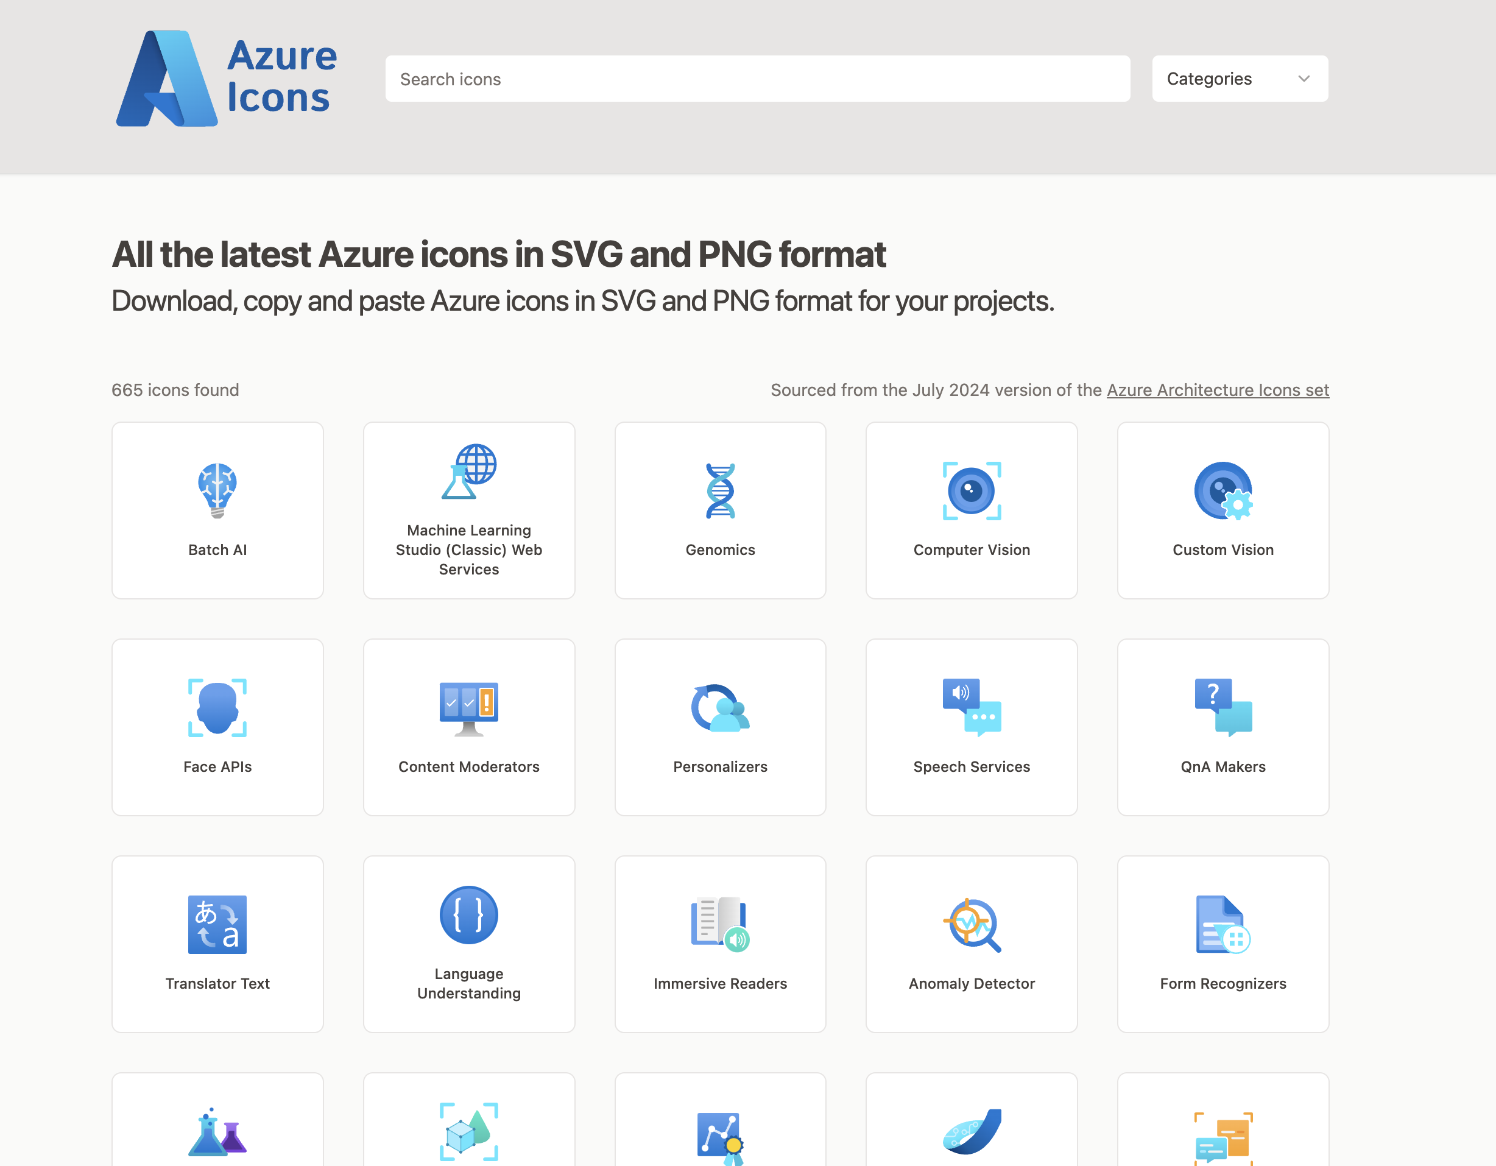Select the Form Recognizers document icon
This screenshot has width=1496, height=1166.
pyautogui.click(x=1223, y=924)
